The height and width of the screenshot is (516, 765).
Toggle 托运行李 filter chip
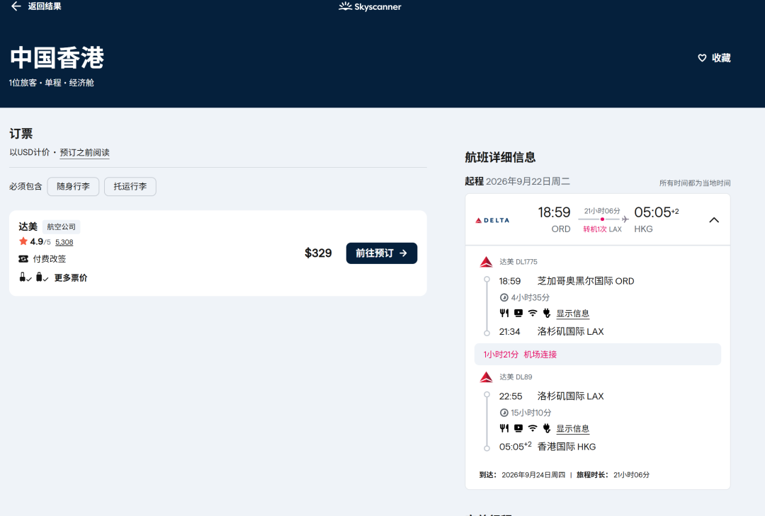[x=130, y=186]
